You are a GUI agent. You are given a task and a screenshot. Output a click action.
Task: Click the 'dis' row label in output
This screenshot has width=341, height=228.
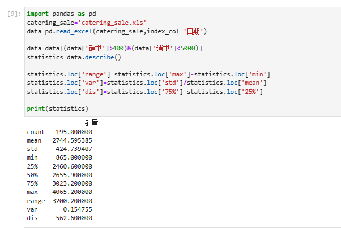tap(32, 218)
